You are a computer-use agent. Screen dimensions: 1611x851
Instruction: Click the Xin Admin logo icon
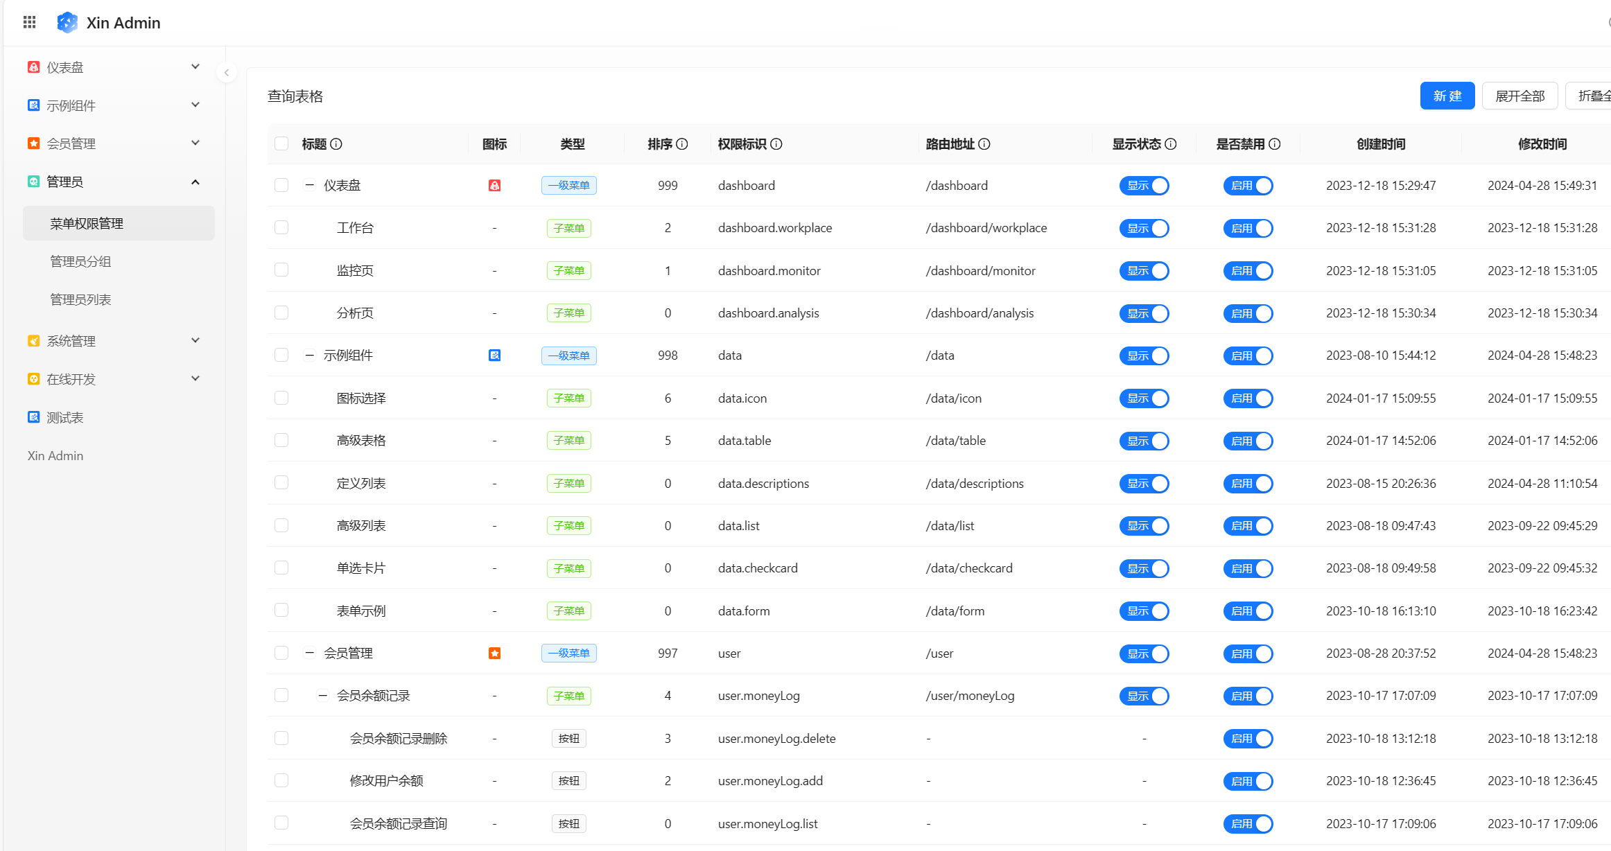tap(67, 22)
